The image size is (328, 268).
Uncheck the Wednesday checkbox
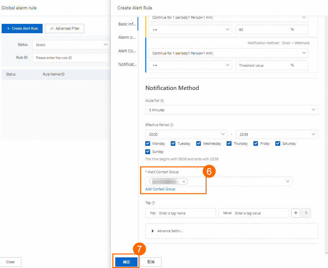pos(199,144)
